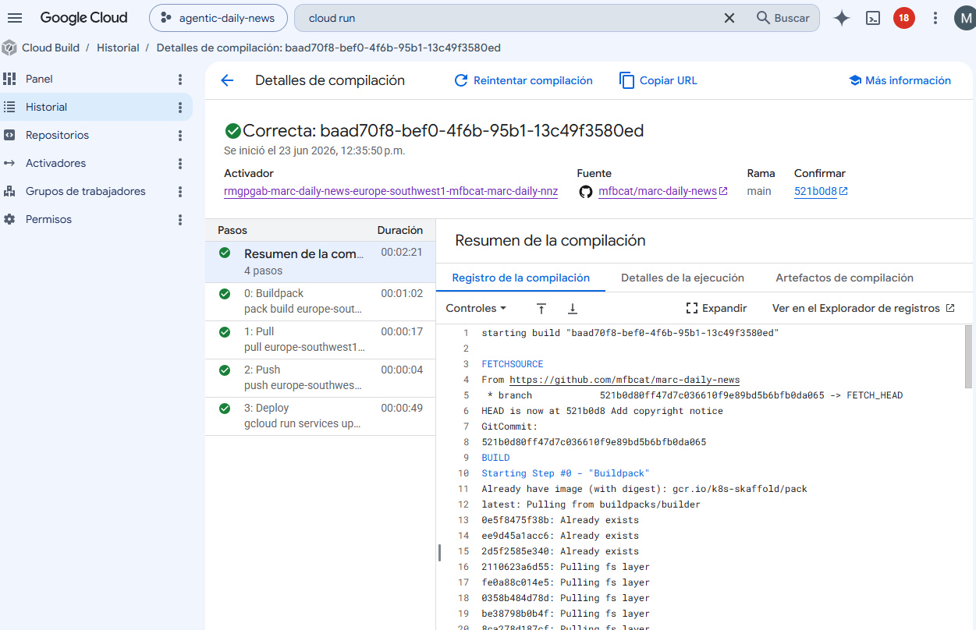Image resolution: width=976 pixels, height=630 pixels.
Task: Clear the search box with the X icon
Action: (x=729, y=18)
